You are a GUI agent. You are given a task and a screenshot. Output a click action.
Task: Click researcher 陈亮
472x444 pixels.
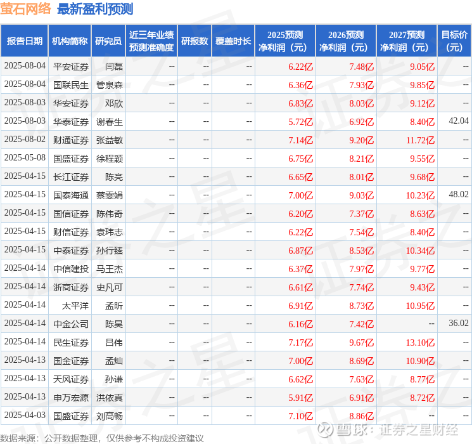click(114, 177)
